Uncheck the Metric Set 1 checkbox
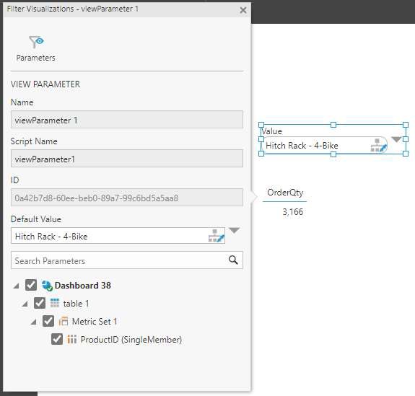Viewport: 415px width, 396px height. click(x=48, y=321)
